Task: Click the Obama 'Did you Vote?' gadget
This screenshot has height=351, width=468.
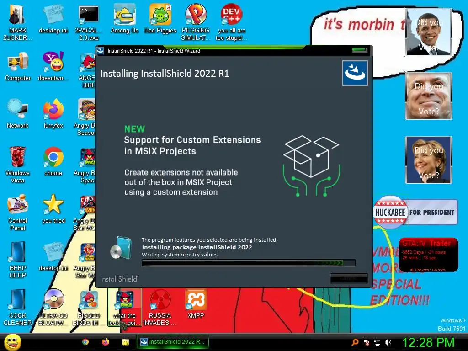Action: tap(429, 32)
